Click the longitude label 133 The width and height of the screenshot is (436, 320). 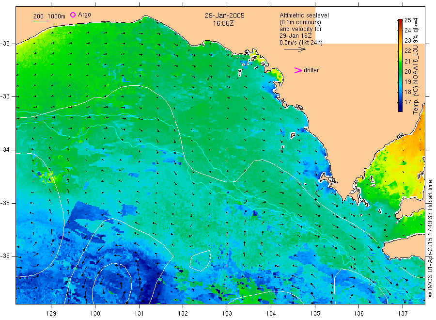pos(227,314)
